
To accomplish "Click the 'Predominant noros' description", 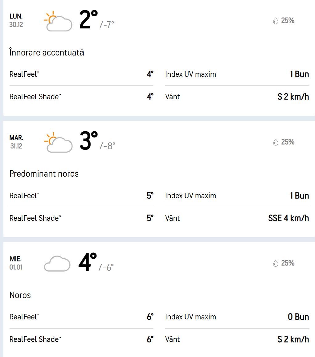I will [x=44, y=174].
